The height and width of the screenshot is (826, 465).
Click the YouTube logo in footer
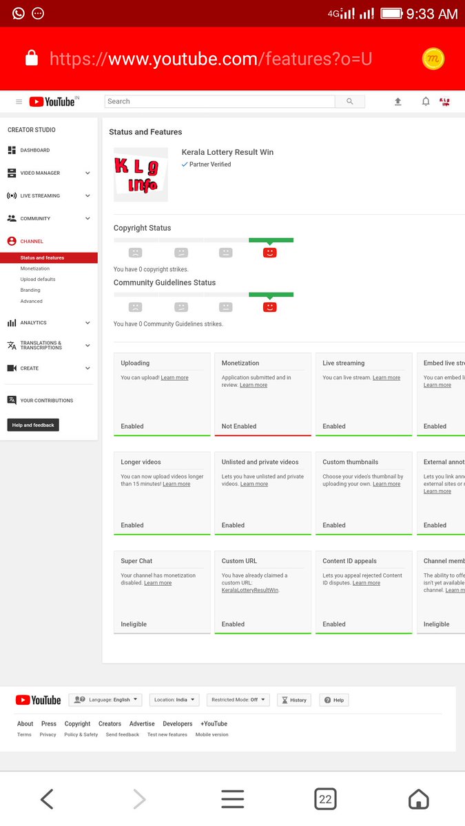pyautogui.click(x=39, y=700)
